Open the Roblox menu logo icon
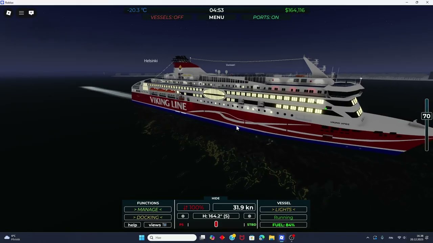This screenshot has width=433, height=243. pos(9,13)
